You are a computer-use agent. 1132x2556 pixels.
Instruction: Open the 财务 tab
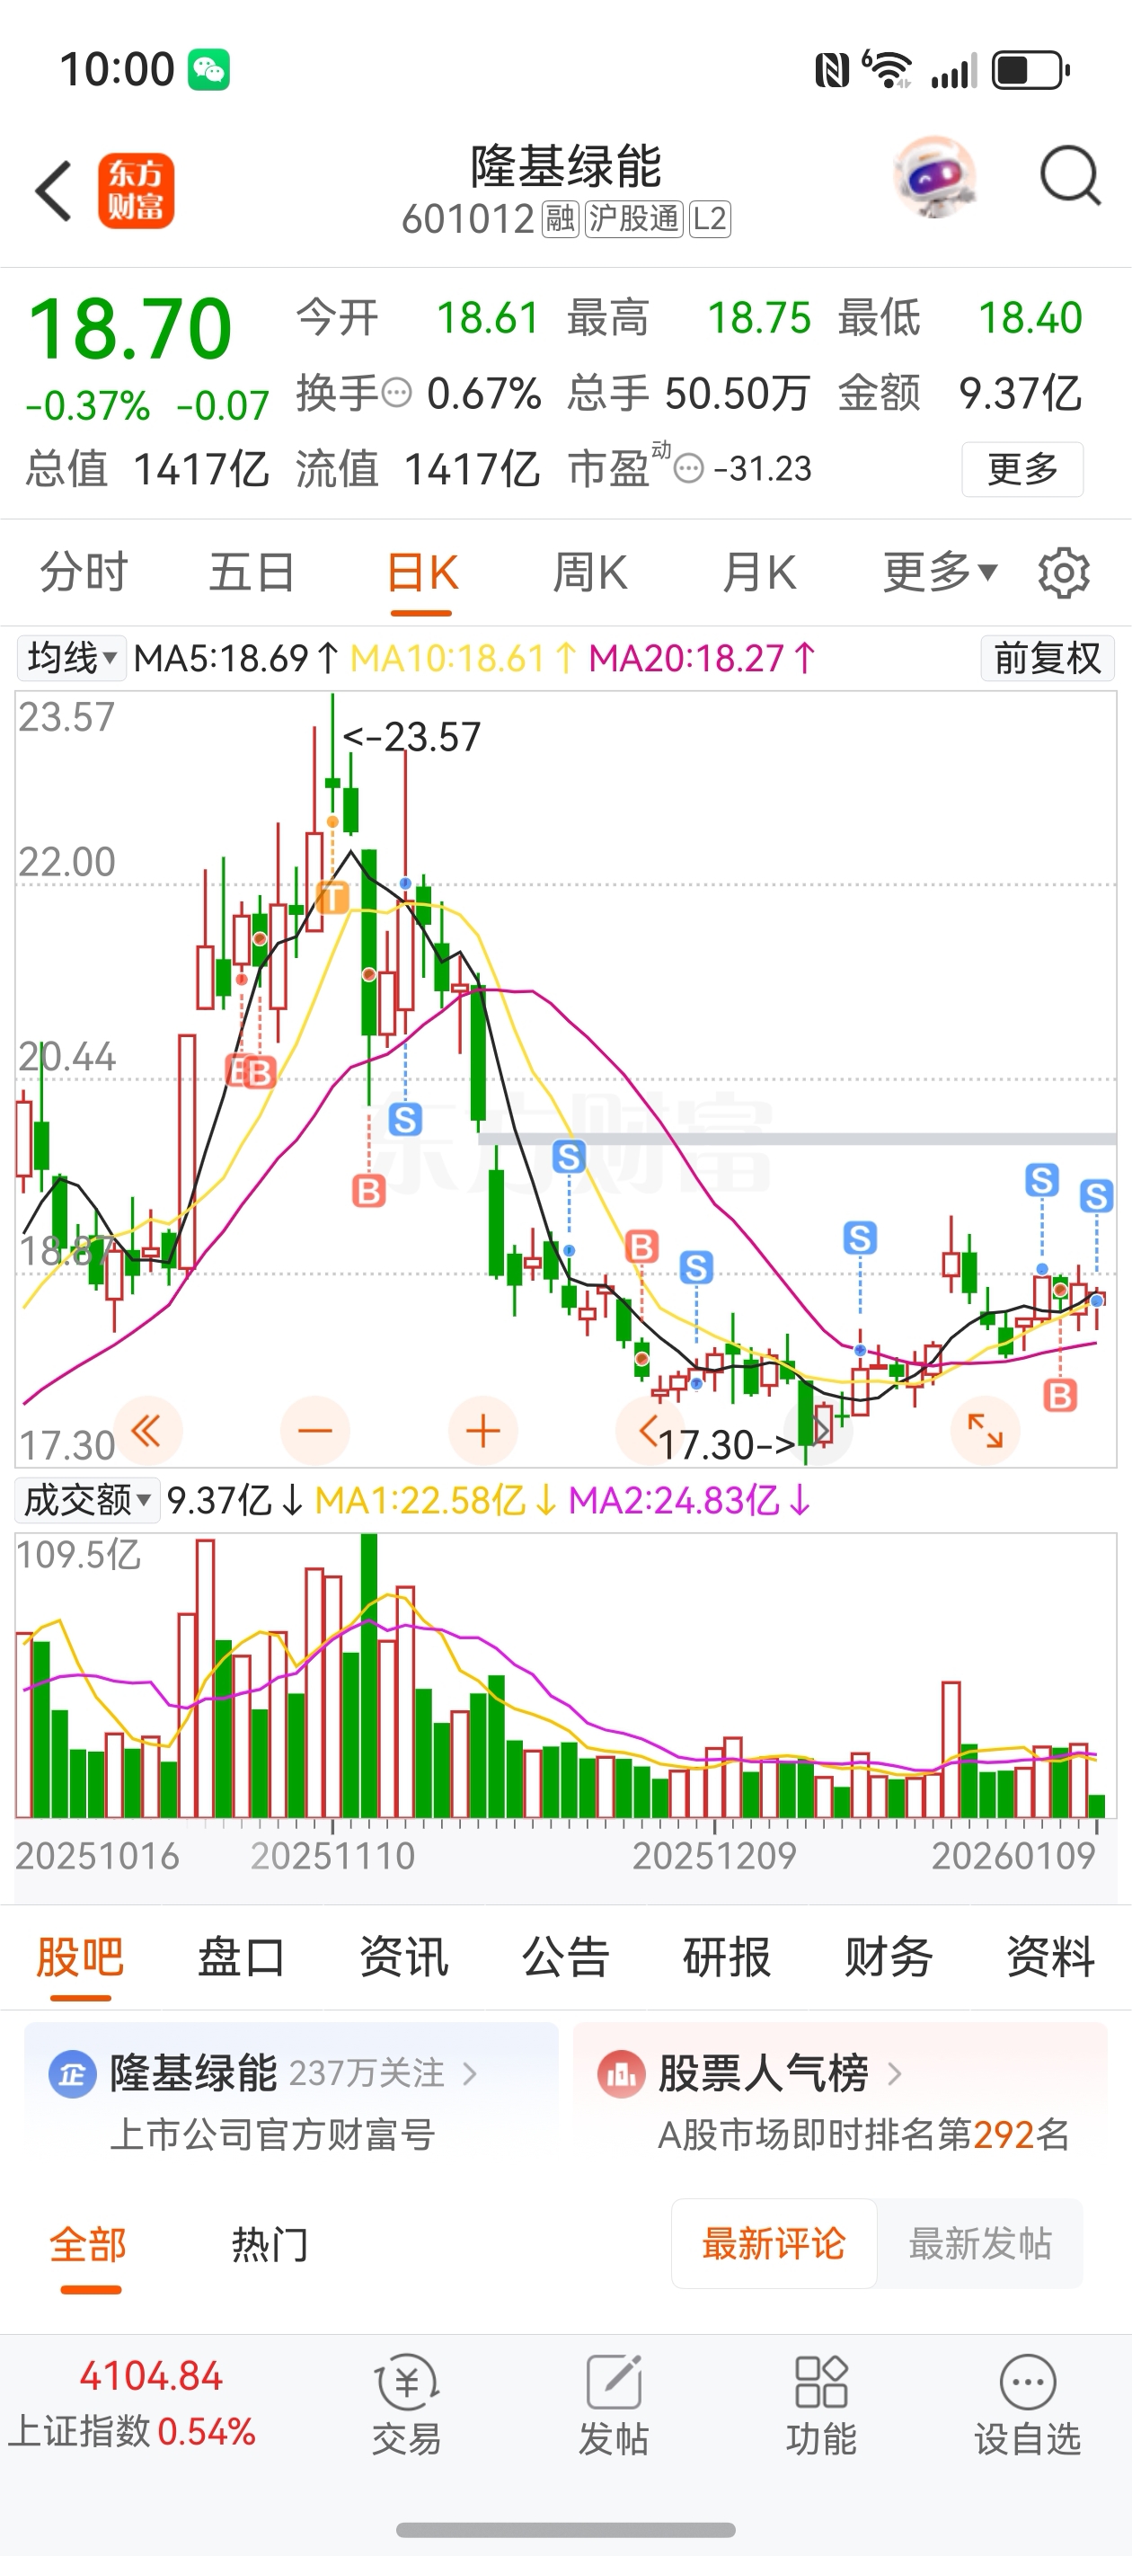(x=889, y=1957)
